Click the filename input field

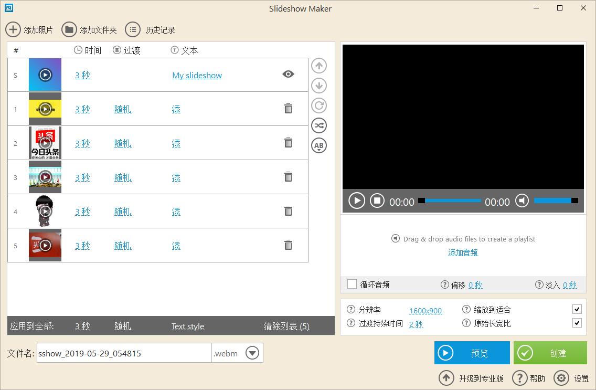[x=123, y=353]
